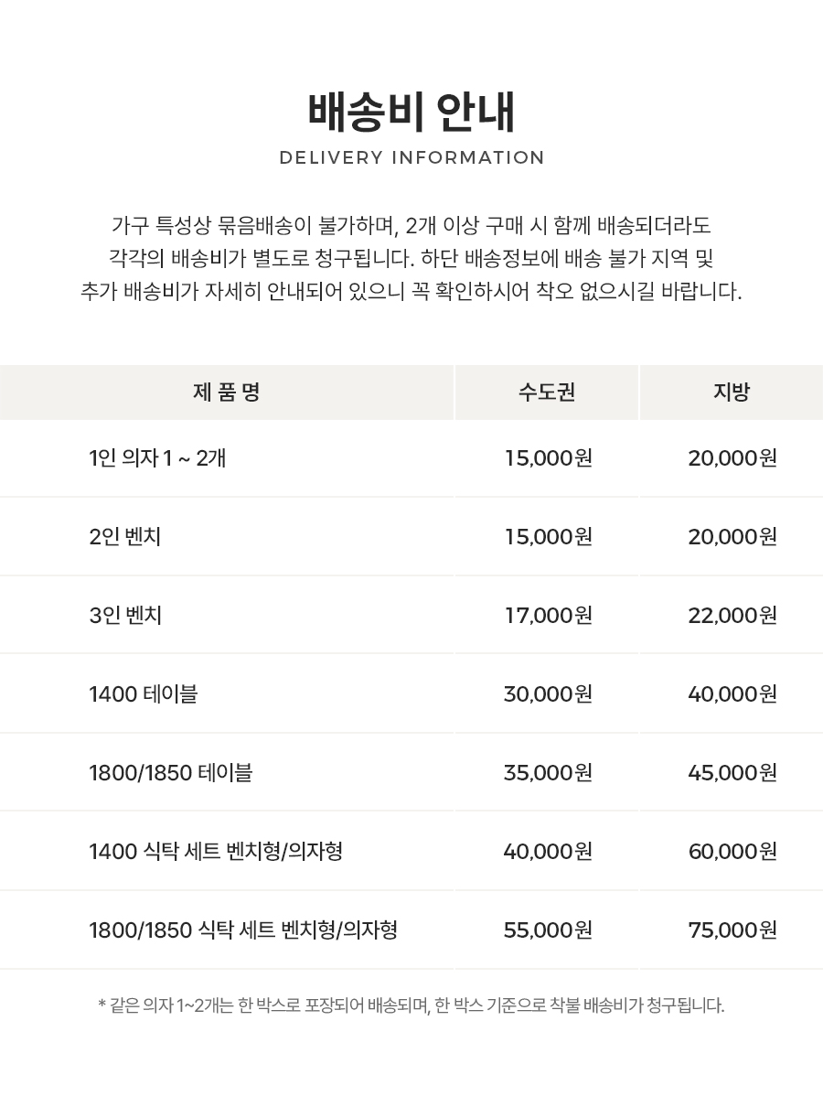823x1107 pixels.
Task: Click the footnote about 착불 배송비
Action: coord(411,1005)
